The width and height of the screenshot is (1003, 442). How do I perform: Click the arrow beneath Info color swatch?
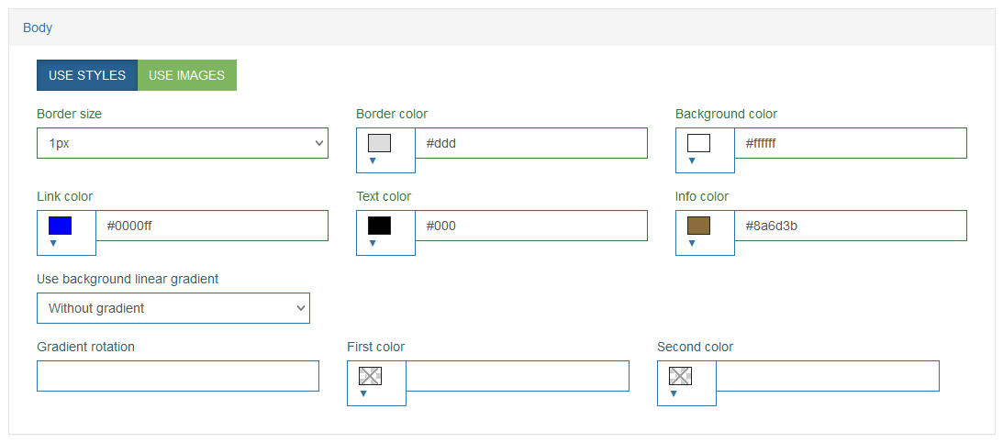pyautogui.click(x=692, y=243)
